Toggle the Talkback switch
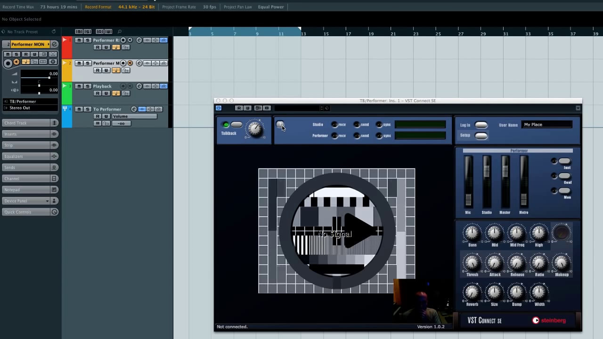 coord(236,125)
